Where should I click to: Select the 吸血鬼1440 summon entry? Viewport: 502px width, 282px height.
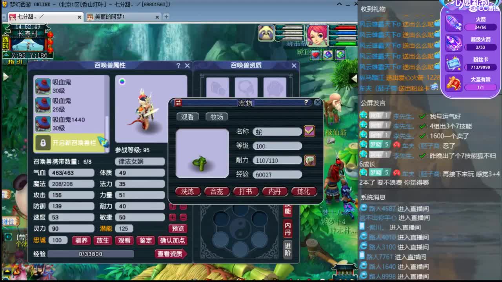coord(69,124)
